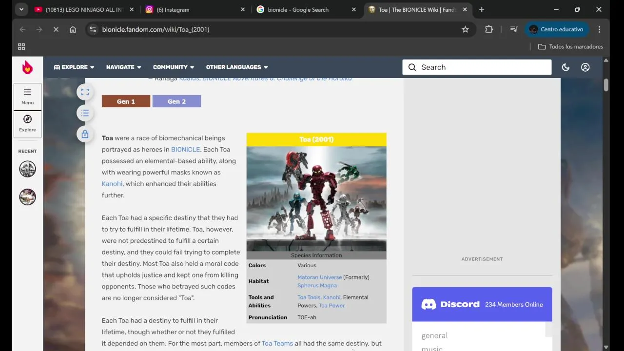This screenshot has width=624, height=351.
Task: Open the user account icon
Action: 585,67
